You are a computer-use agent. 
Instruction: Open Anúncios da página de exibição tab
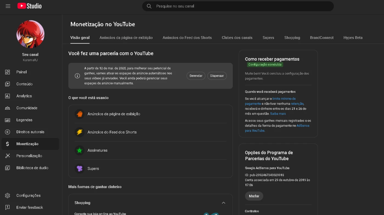pos(126,38)
